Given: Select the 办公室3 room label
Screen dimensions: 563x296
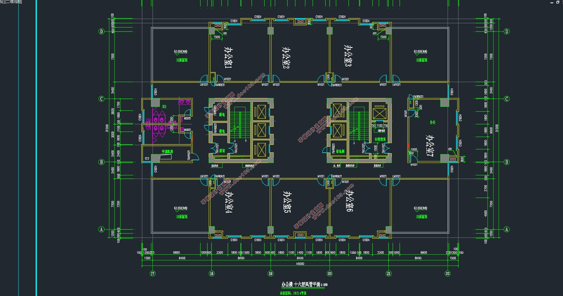Looking at the screenshot, I should pos(348,56).
